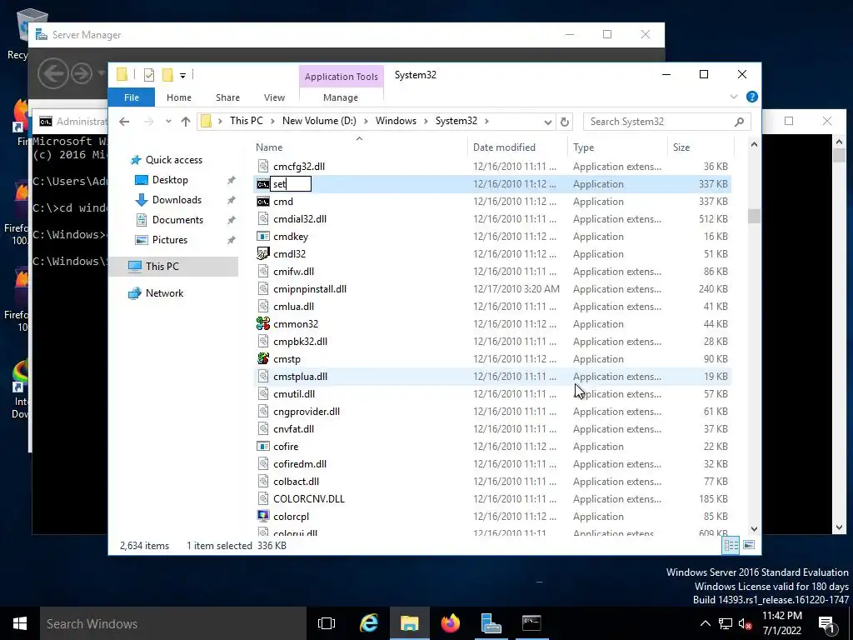The height and width of the screenshot is (640, 853).
Task: Open the File menu tab
Action: (x=131, y=97)
